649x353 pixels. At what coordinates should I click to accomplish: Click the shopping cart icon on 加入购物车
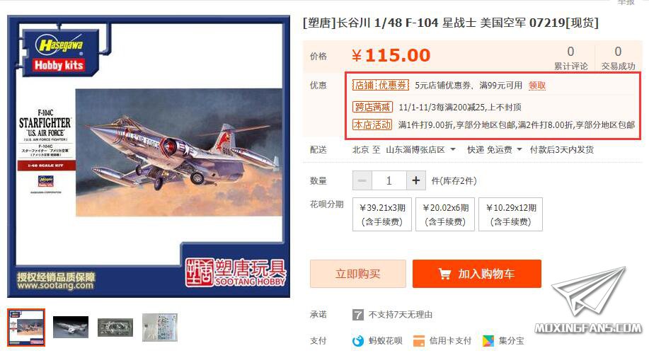point(444,274)
